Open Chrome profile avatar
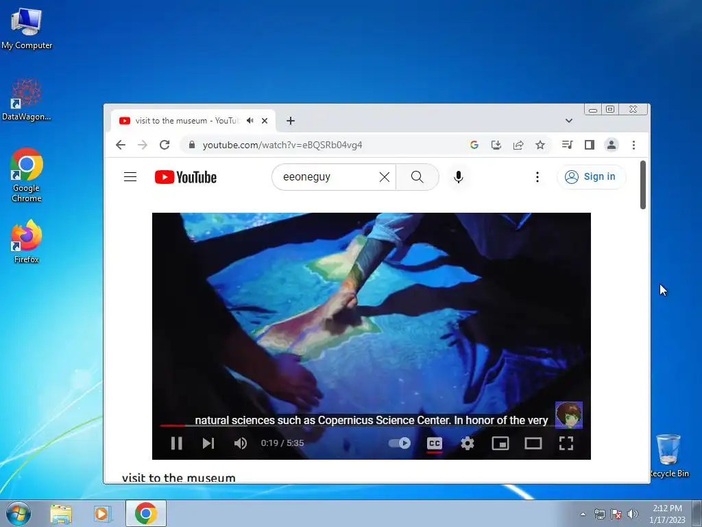 click(611, 145)
